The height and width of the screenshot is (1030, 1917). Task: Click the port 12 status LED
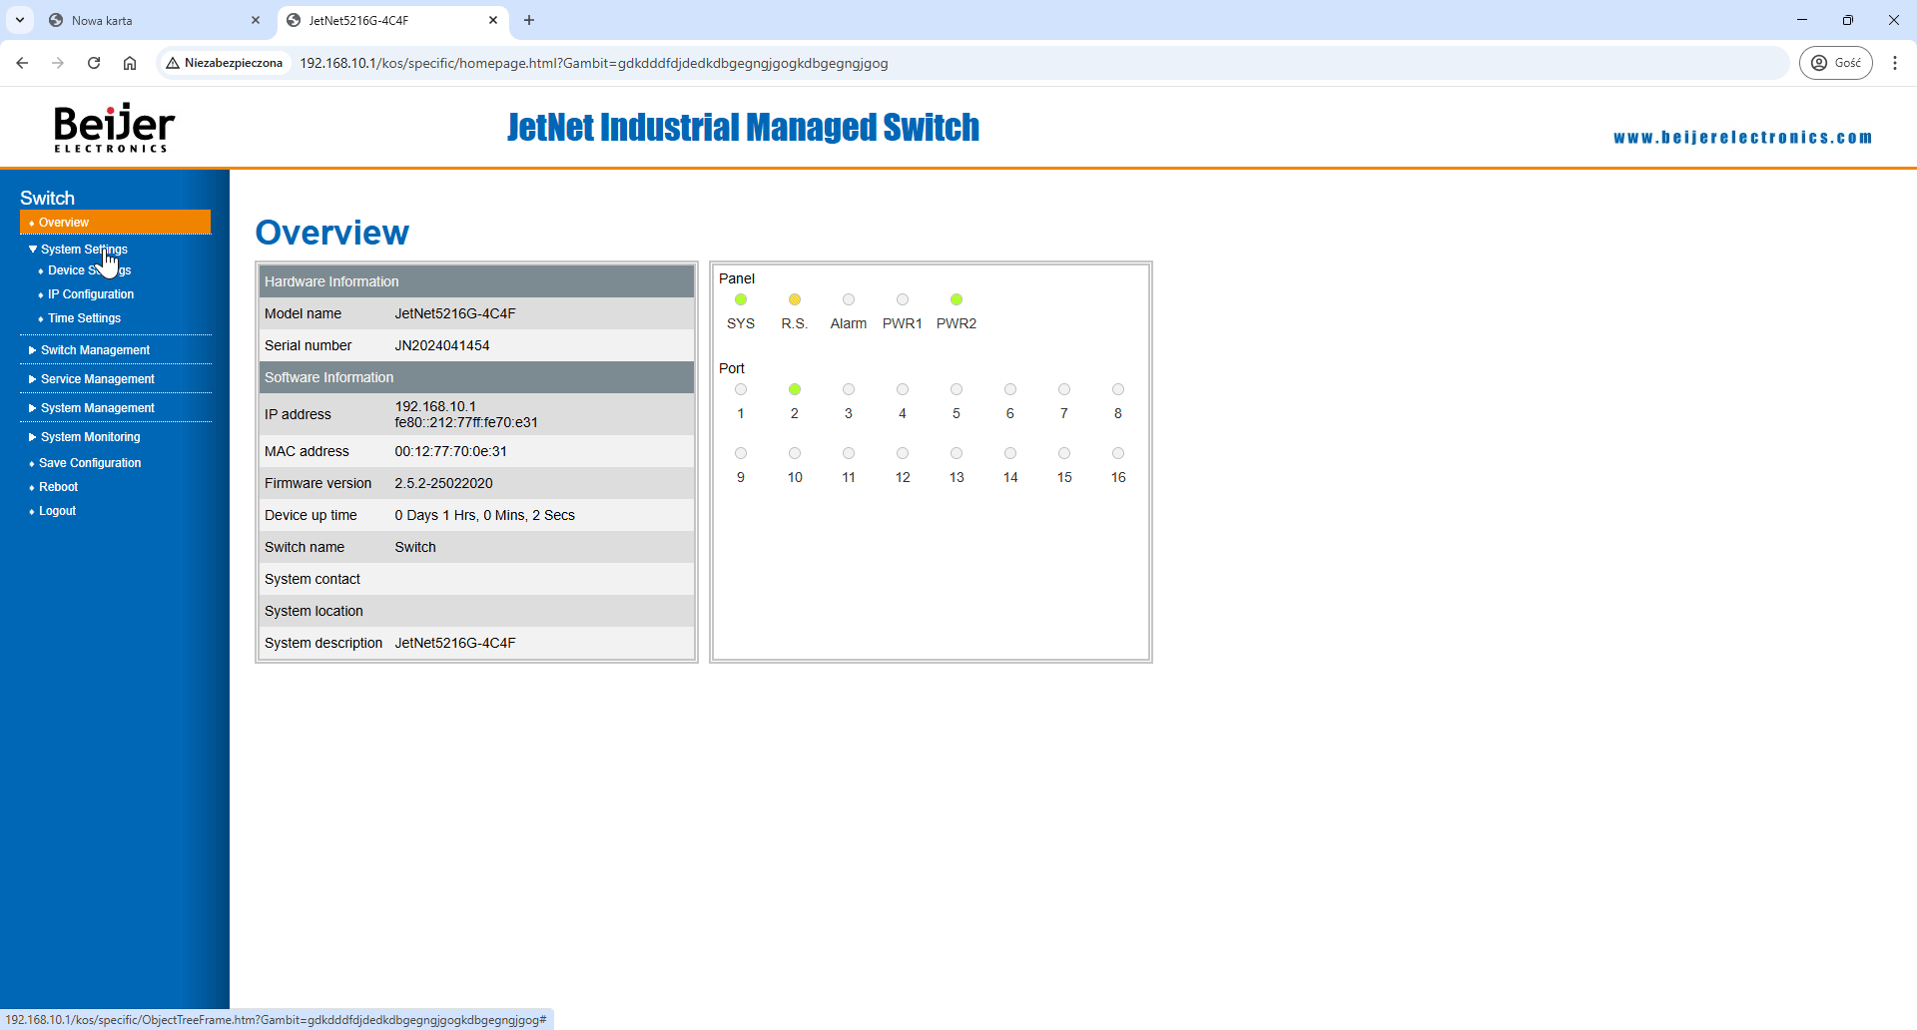pyautogui.click(x=903, y=453)
